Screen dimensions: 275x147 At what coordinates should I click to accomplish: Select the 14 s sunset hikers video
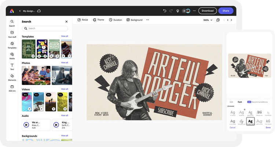[x=51, y=102]
